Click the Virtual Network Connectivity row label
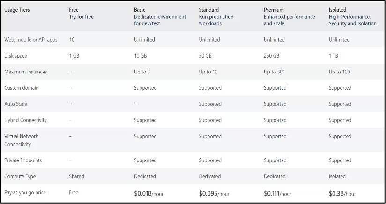The image size is (386, 204). [21, 140]
